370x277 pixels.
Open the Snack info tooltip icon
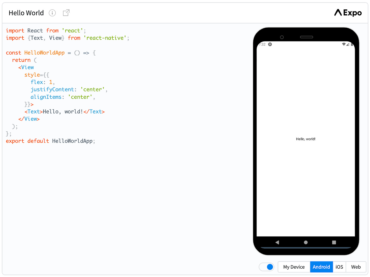[x=52, y=13]
